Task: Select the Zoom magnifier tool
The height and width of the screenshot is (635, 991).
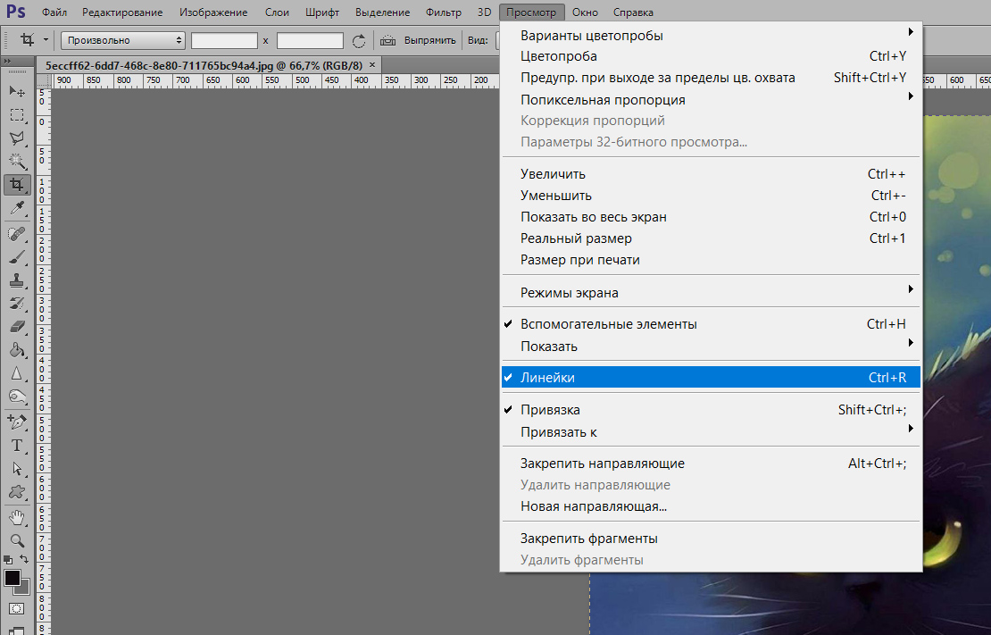Action: point(17,540)
